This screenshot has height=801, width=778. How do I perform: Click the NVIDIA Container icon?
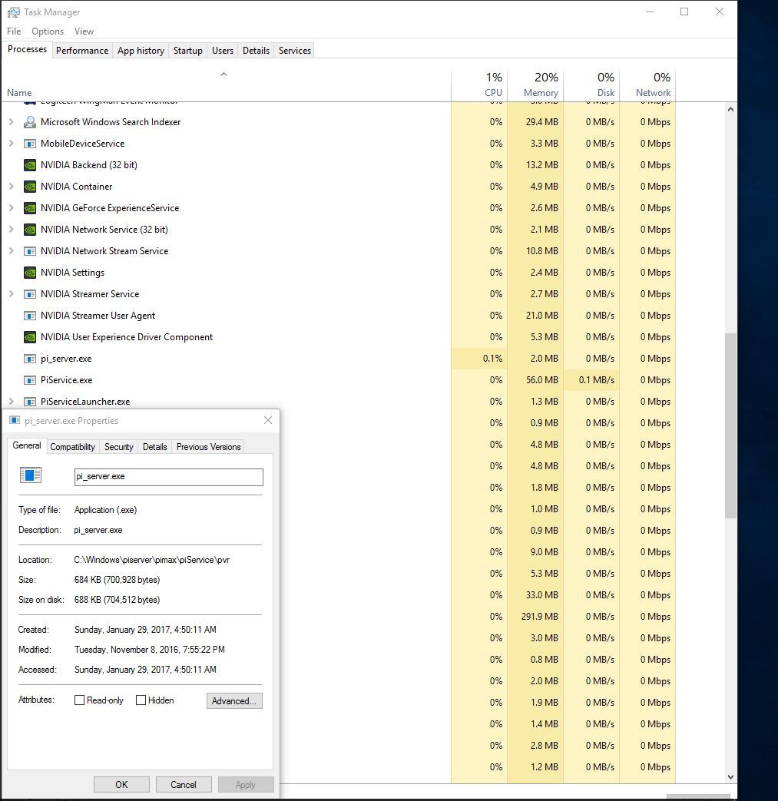click(30, 187)
